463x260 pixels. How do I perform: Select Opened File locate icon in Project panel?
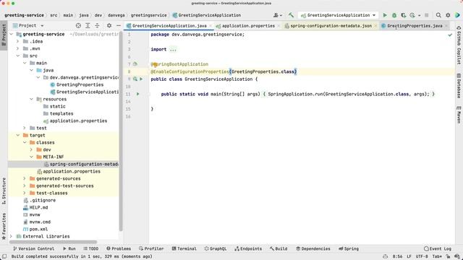pos(78,26)
